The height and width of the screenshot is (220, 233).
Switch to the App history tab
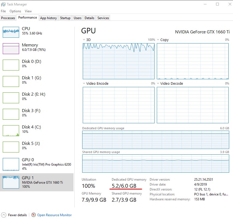click(x=48, y=18)
